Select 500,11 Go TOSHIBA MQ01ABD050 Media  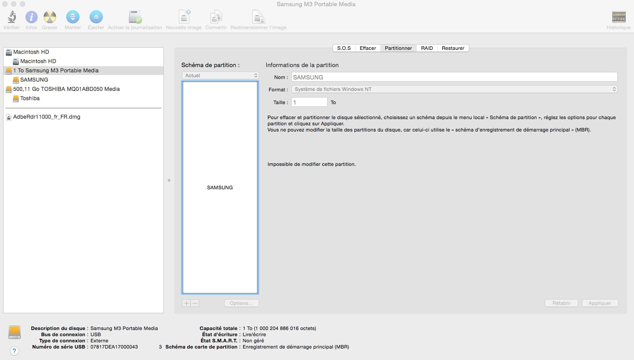(84, 89)
